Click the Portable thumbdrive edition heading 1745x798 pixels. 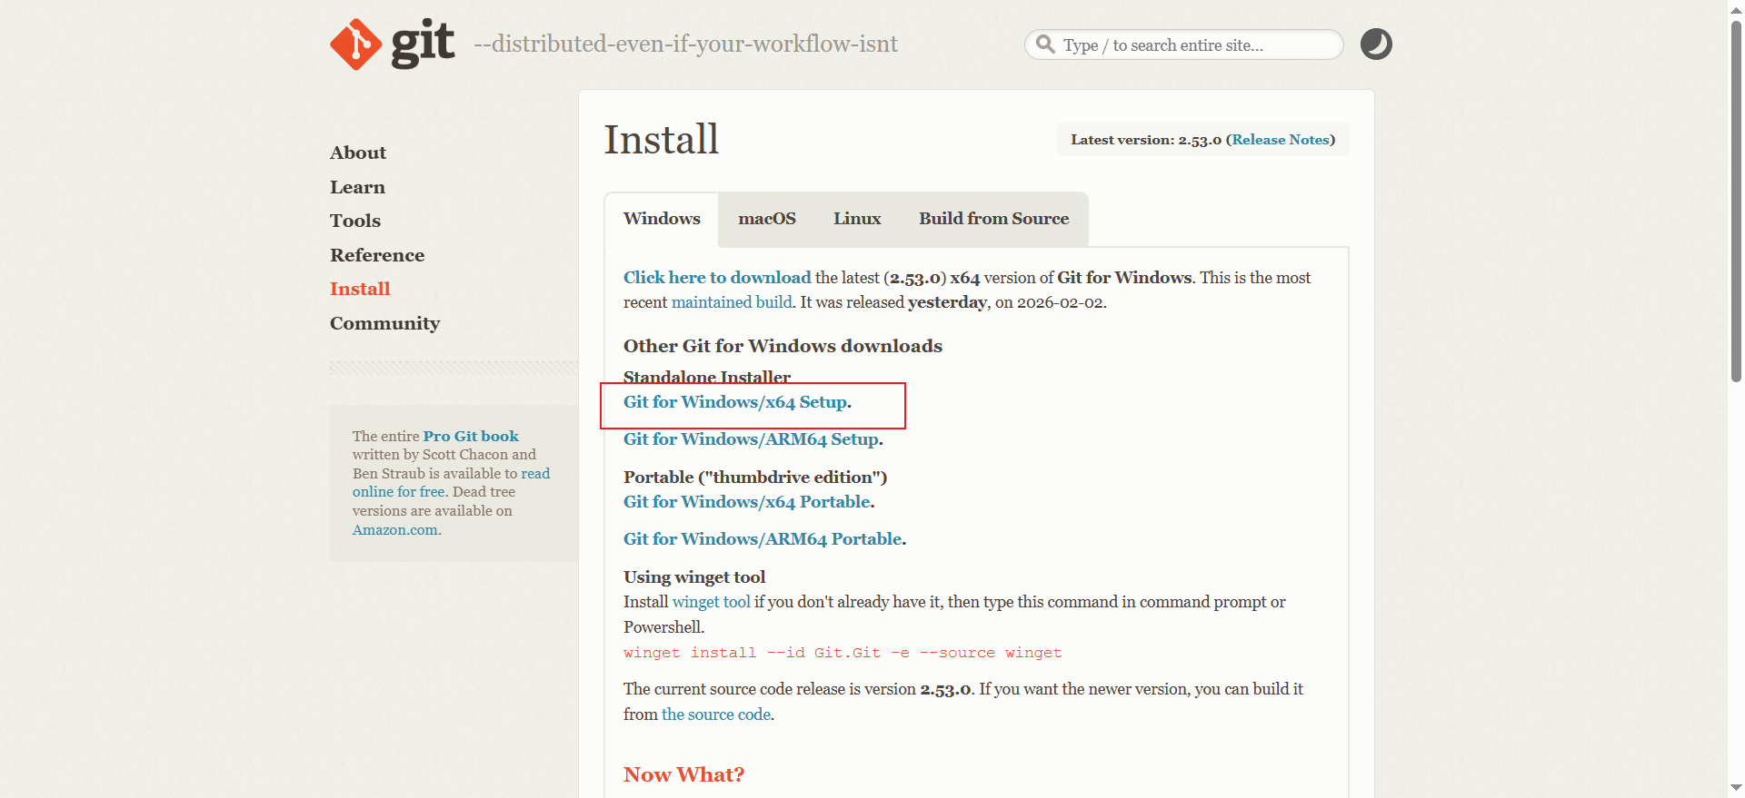[x=755, y=478]
